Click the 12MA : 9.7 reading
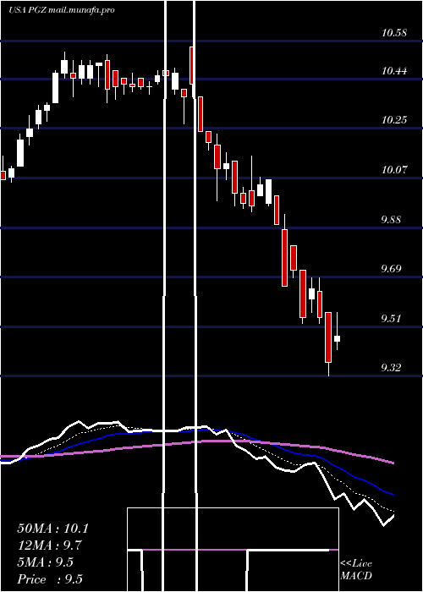This screenshot has width=423, height=592. coord(49,545)
